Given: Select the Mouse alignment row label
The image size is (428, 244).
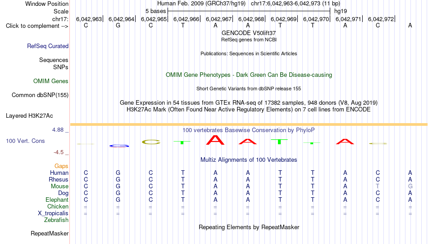Looking at the screenshot, I should coord(59,186).
